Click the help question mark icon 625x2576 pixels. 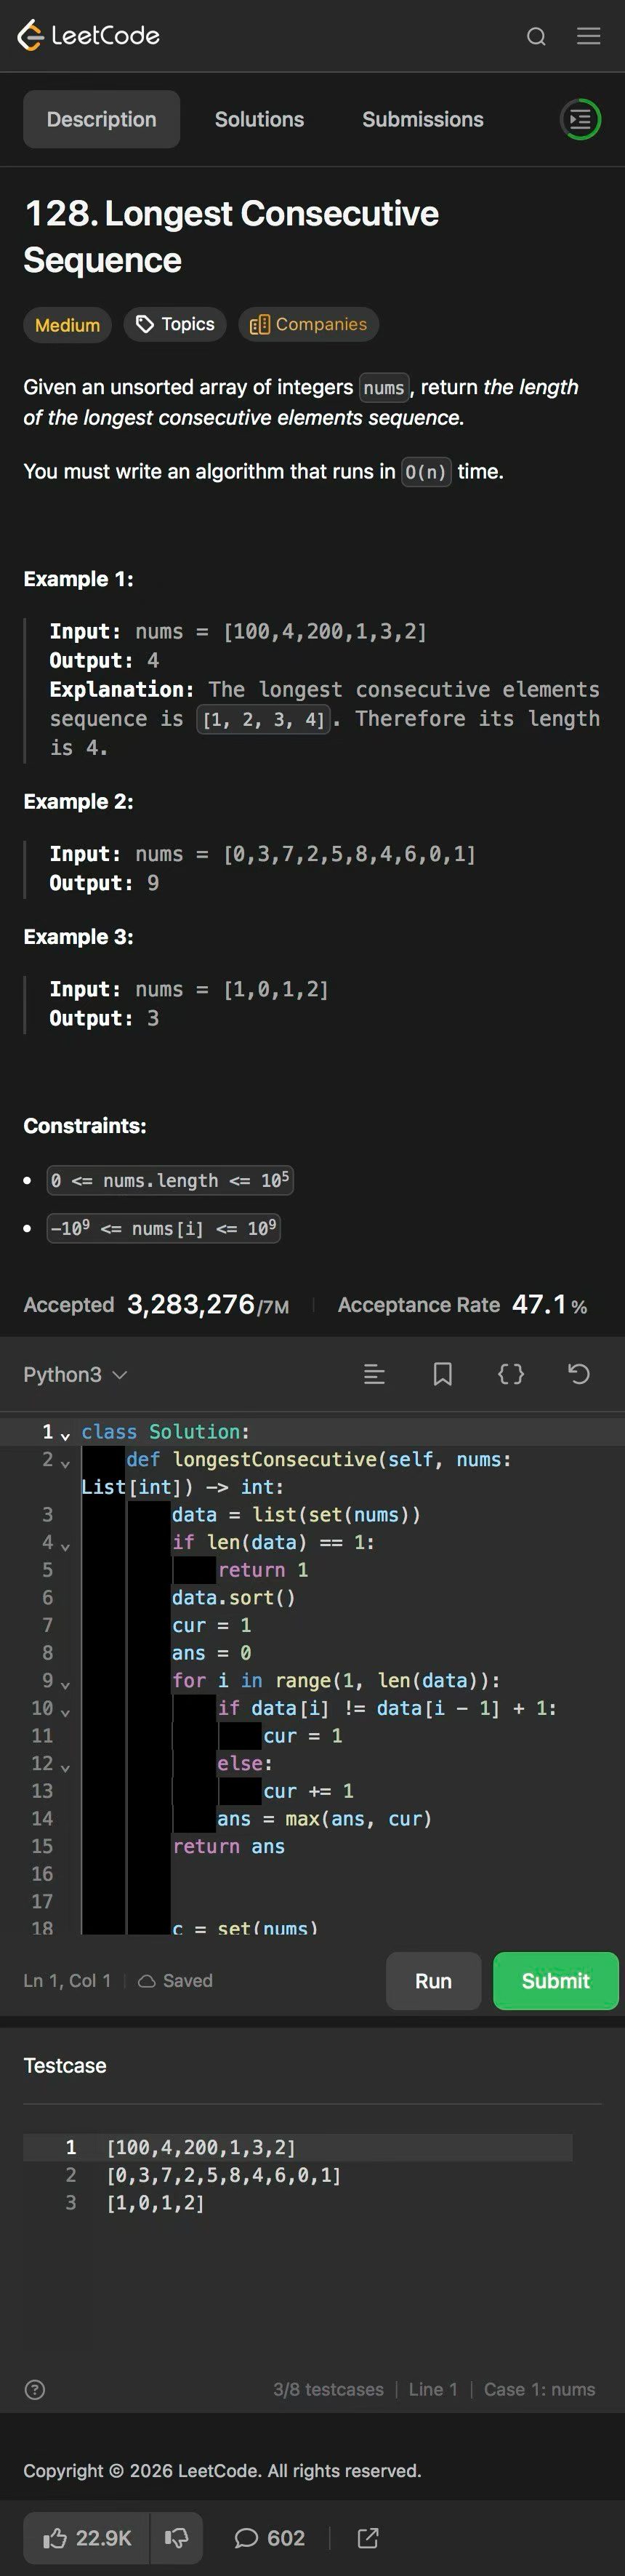(x=35, y=2390)
